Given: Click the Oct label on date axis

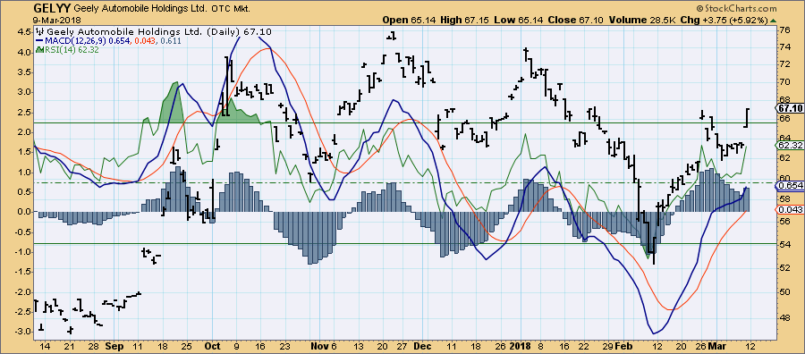Looking at the screenshot, I should (213, 346).
